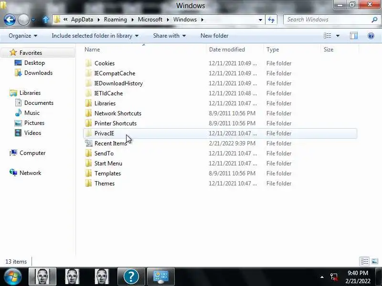Open Downloads in Favorites
382x286 pixels.
click(38, 73)
